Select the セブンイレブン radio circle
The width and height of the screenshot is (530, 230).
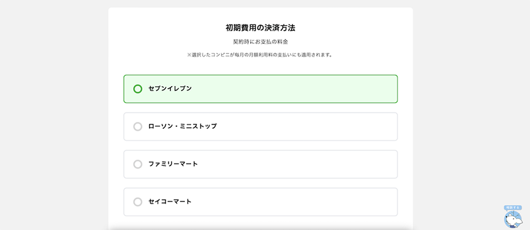(x=138, y=89)
